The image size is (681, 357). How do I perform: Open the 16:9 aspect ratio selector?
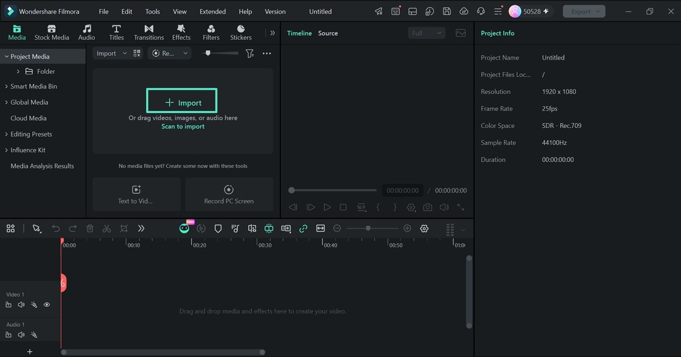(x=361, y=207)
